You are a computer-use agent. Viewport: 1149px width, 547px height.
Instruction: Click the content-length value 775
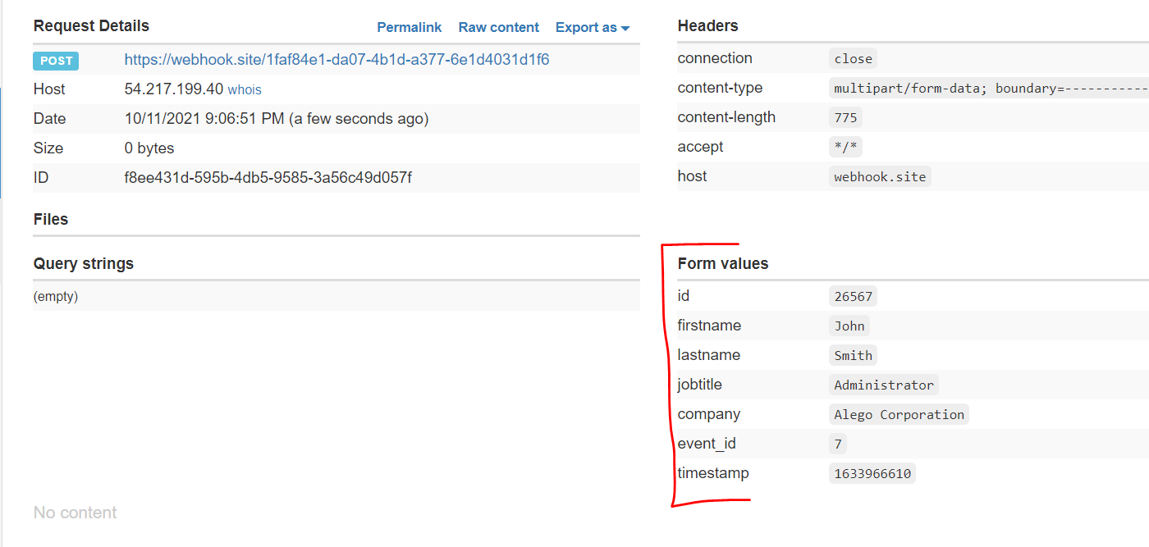845,117
